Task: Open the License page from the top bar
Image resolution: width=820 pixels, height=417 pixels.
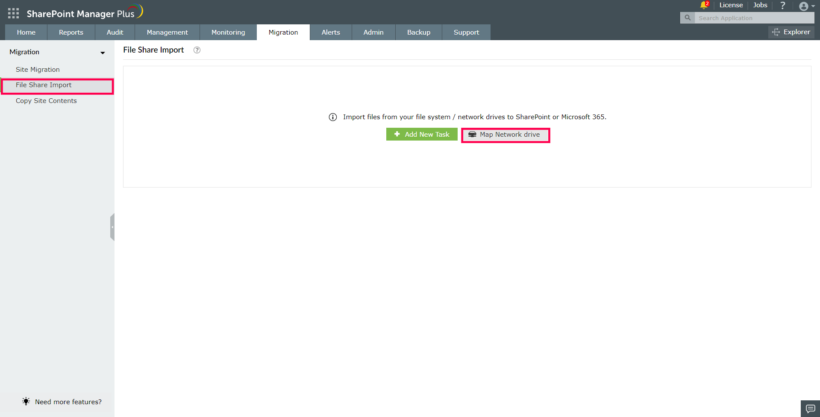Action: [x=731, y=5]
